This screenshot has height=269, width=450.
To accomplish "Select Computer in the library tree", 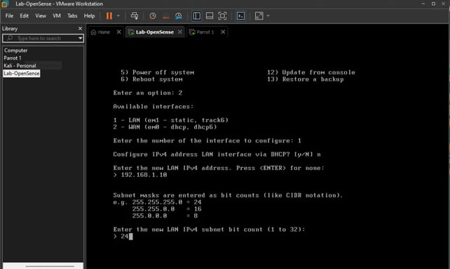I will (x=16, y=51).
